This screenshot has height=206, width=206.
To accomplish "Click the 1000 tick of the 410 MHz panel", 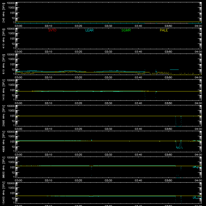I will point(12,33).
